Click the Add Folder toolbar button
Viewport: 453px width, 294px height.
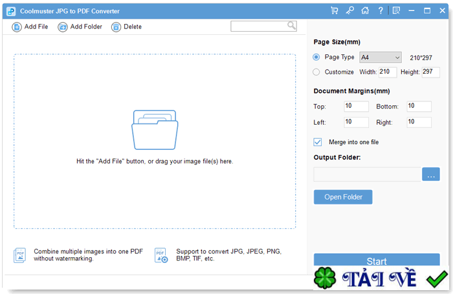point(80,27)
